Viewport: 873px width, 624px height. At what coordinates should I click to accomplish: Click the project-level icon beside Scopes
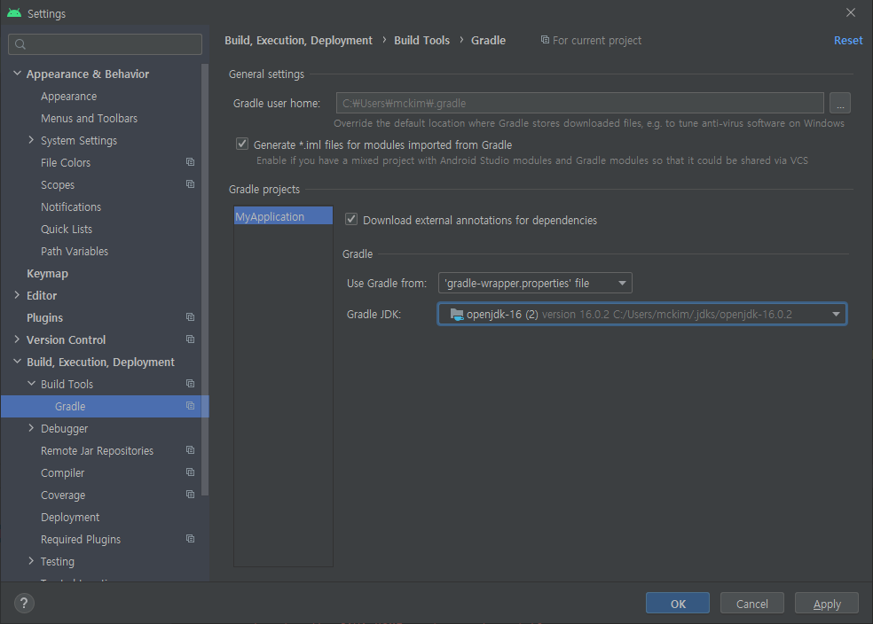pyautogui.click(x=191, y=184)
